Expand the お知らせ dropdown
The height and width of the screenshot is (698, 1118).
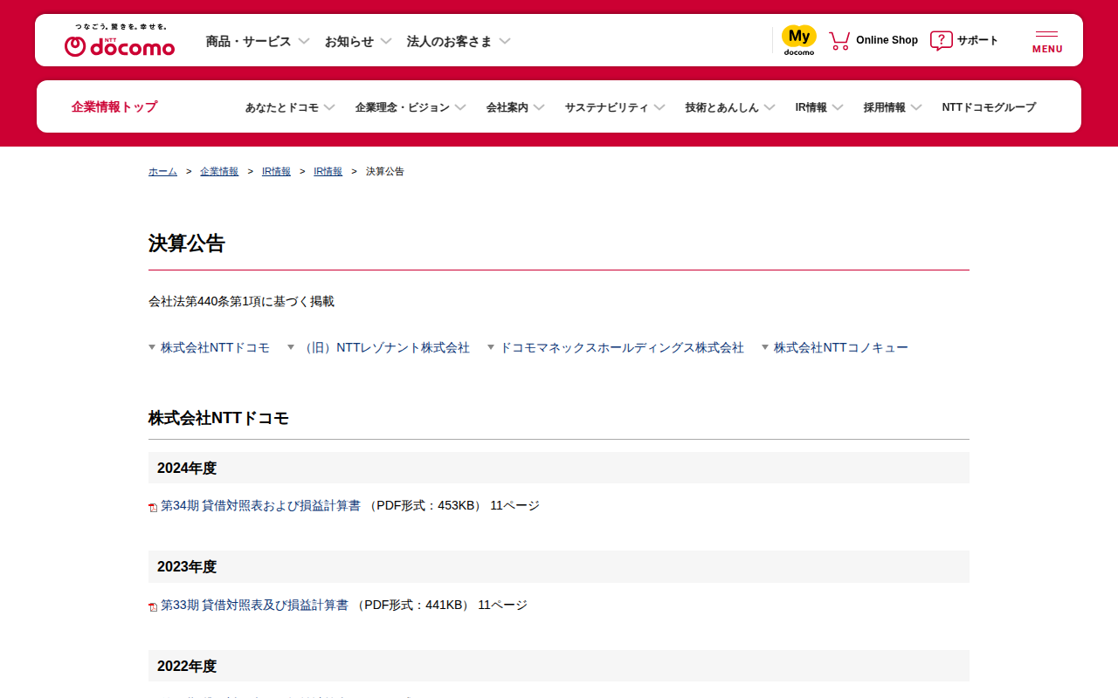[x=358, y=41]
